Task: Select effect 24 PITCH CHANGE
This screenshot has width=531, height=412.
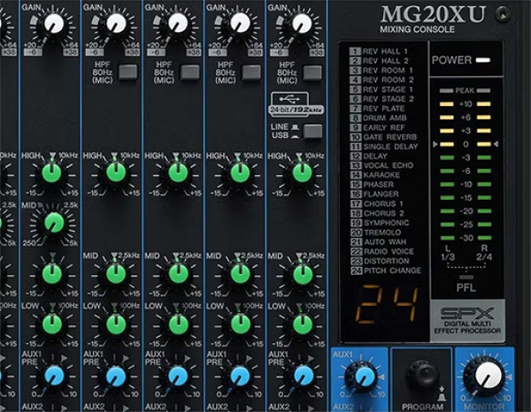Action: point(386,271)
